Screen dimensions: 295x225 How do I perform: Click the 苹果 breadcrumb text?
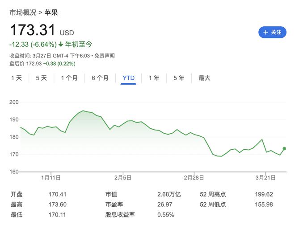tap(51, 12)
